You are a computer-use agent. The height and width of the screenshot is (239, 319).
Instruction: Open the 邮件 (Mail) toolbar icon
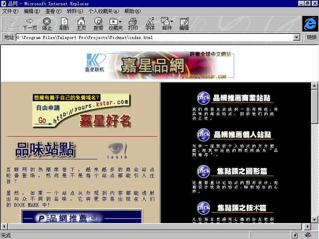click(166, 23)
